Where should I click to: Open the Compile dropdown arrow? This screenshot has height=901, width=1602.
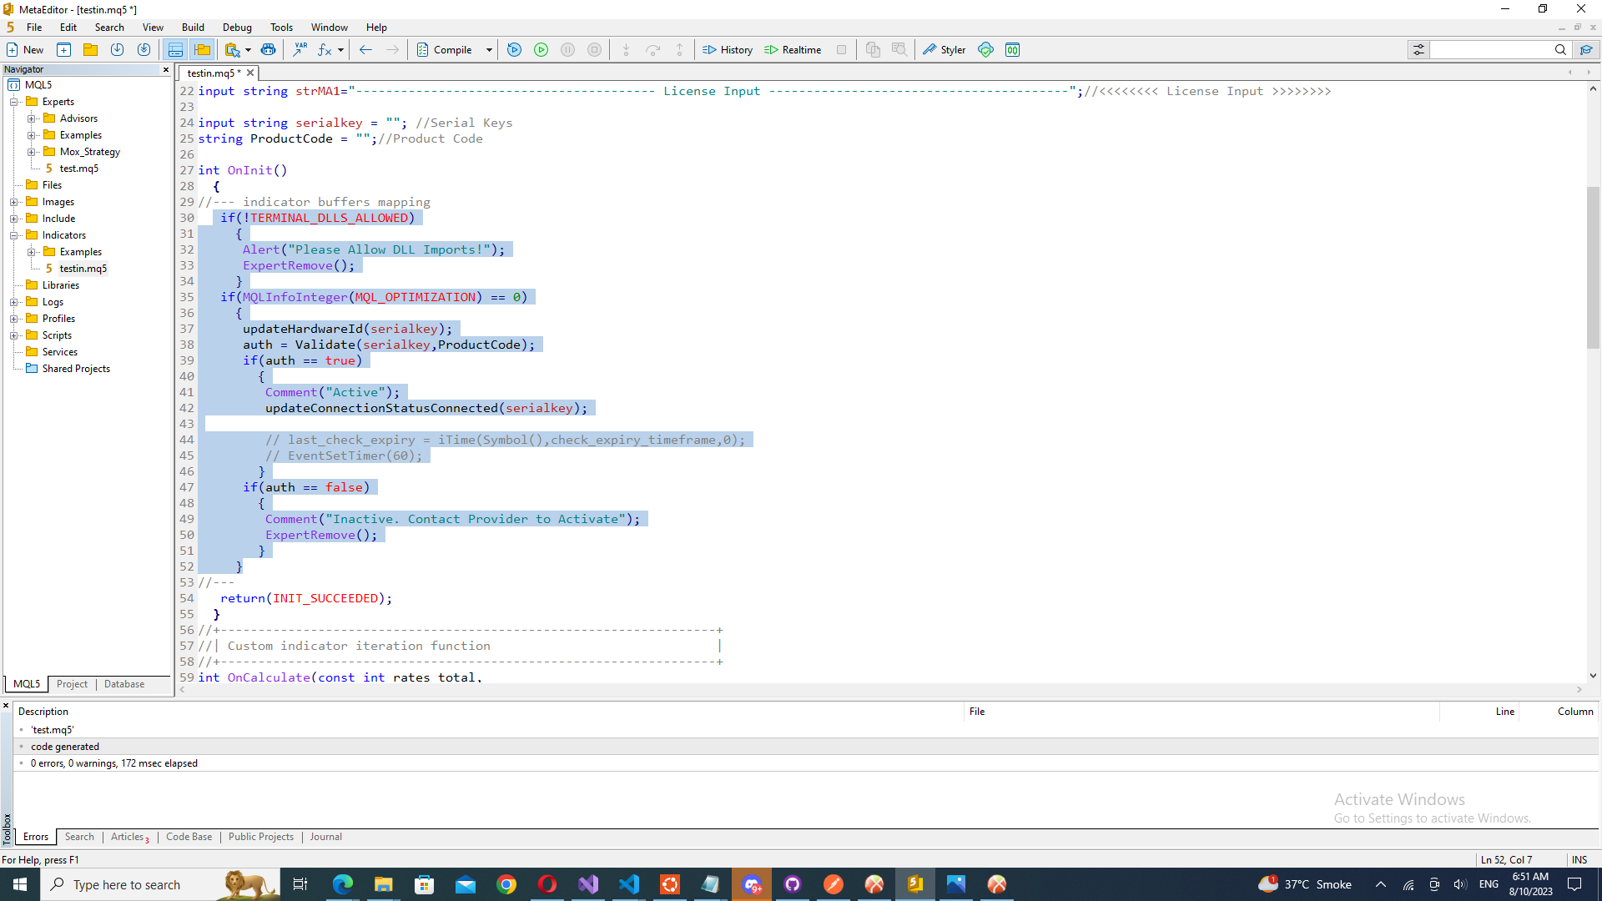[x=489, y=50]
